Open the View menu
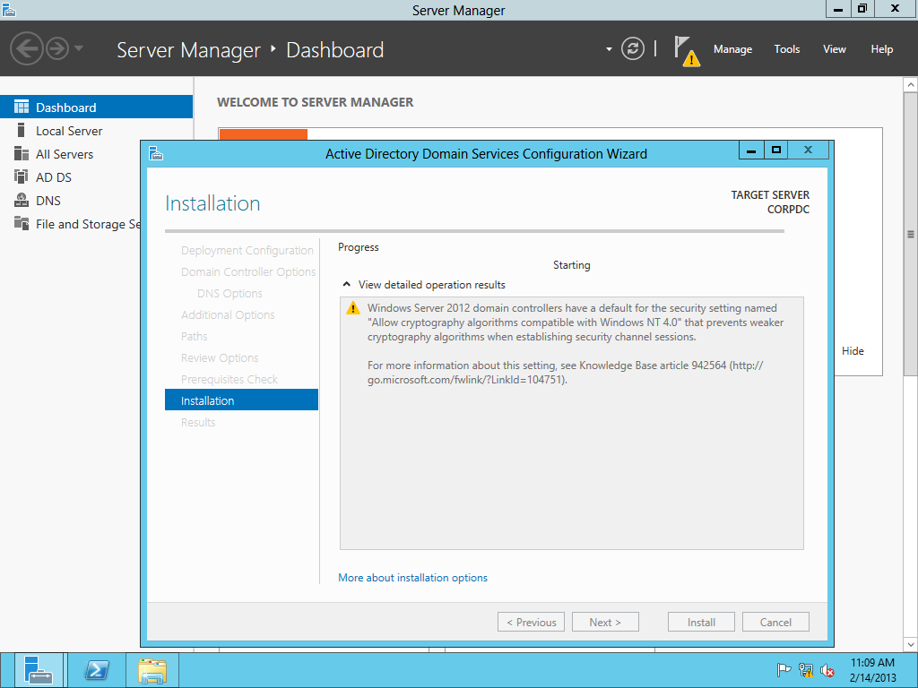 (834, 49)
